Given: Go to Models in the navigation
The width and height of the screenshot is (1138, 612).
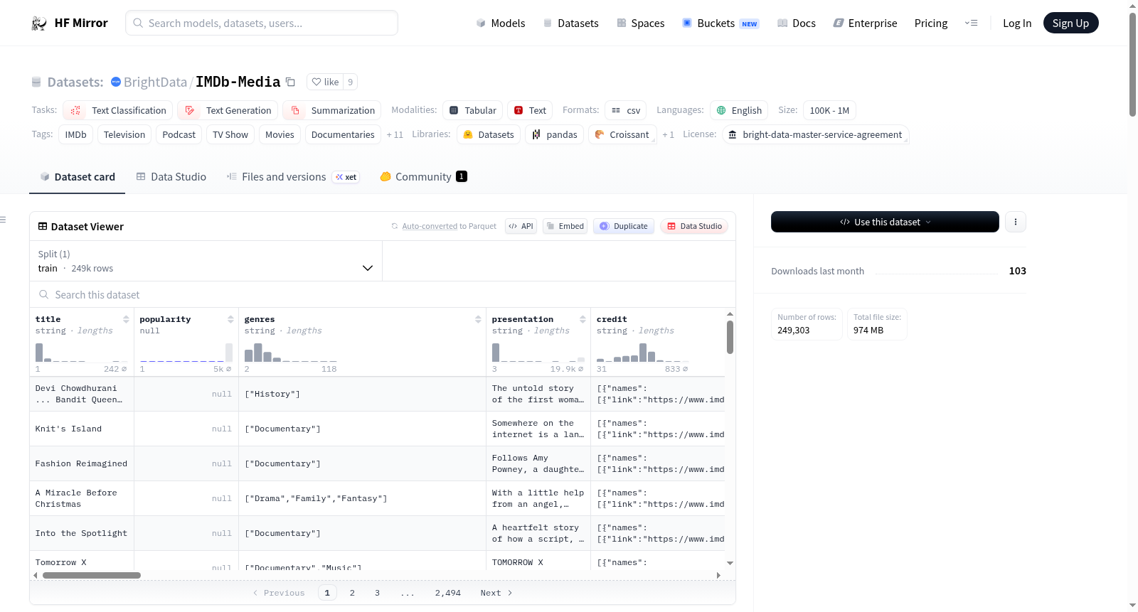Looking at the screenshot, I should 501,23.
